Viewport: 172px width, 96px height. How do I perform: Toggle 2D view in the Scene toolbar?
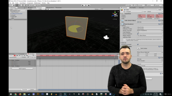click(40, 9)
